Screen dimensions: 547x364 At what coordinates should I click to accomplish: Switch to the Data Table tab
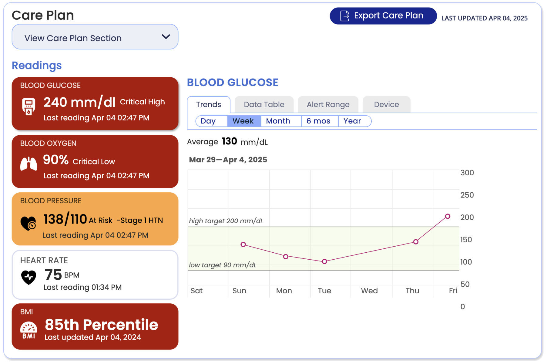(x=263, y=104)
